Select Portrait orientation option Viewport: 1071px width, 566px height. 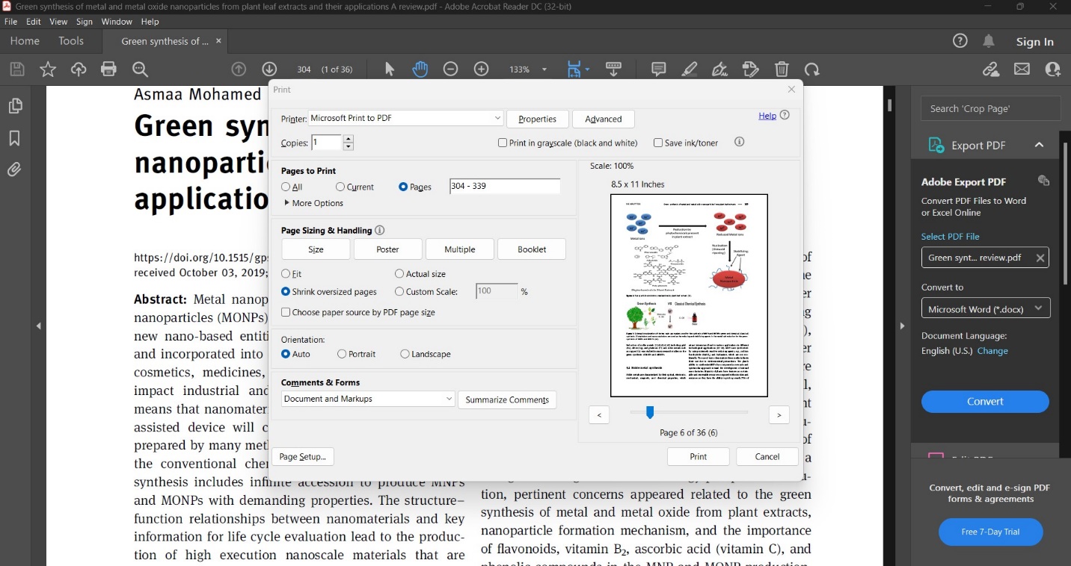coord(342,354)
